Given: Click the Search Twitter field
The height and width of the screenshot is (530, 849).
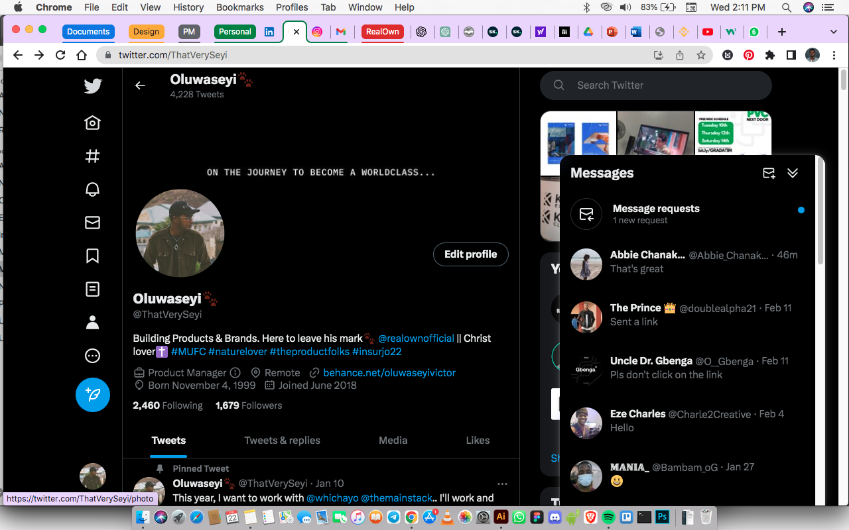Looking at the screenshot, I should coord(656,85).
